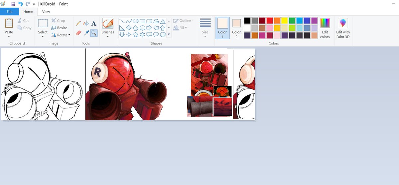
Task: Choose the Hexagon shape
Action: point(142,28)
